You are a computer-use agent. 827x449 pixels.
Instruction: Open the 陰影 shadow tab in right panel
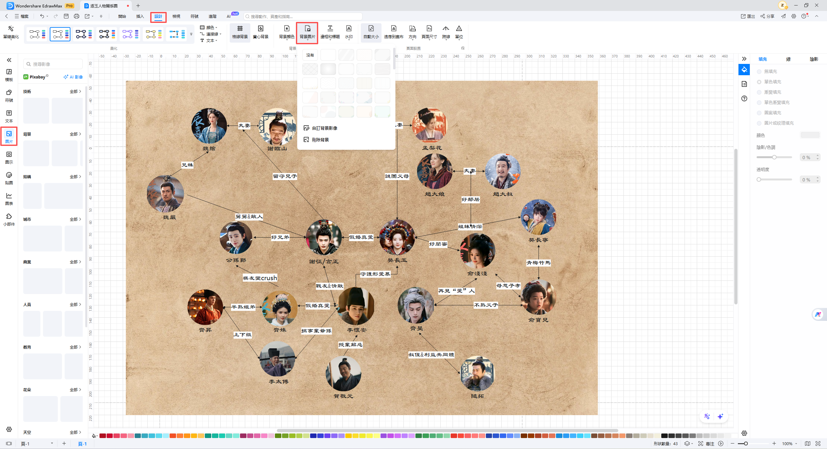[814, 59]
